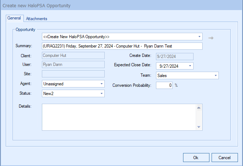Click the disabled Client field Computer Hut

pos(73,55)
